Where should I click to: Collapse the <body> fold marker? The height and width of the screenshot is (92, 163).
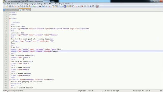pos(10,15)
